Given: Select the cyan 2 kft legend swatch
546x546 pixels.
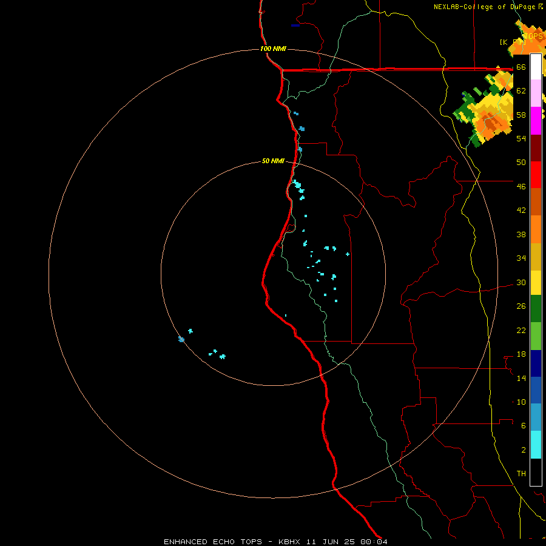Looking at the screenshot, I should [536, 445].
